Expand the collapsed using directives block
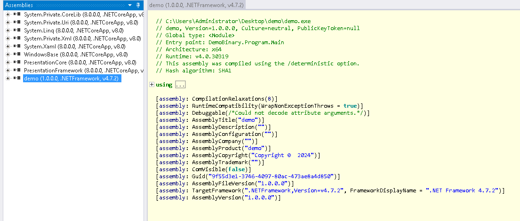 [152, 85]
